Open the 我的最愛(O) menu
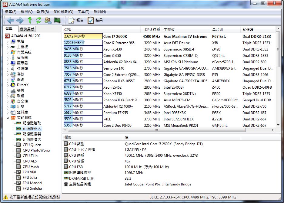284x203 pixels. 63,12
